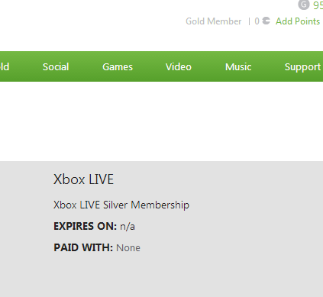Click the Gamerscore G icon

pos(304,5)
